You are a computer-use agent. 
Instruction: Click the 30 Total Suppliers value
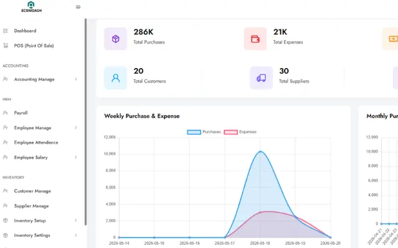coord(284,71)
